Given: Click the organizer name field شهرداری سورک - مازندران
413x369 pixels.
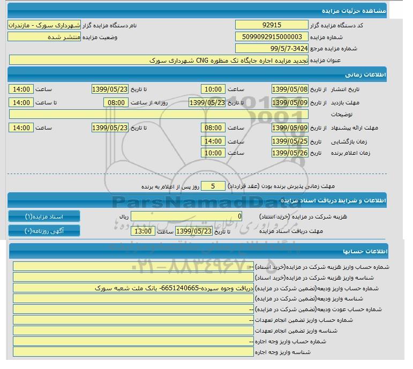Looking at the screenshot, I should (44, 25).
